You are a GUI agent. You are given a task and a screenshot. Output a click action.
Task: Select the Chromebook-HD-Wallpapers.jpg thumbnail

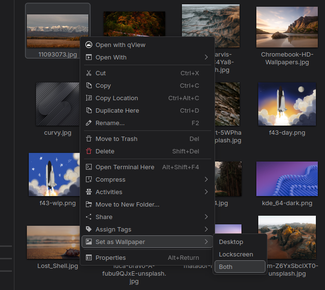point(287,27)
